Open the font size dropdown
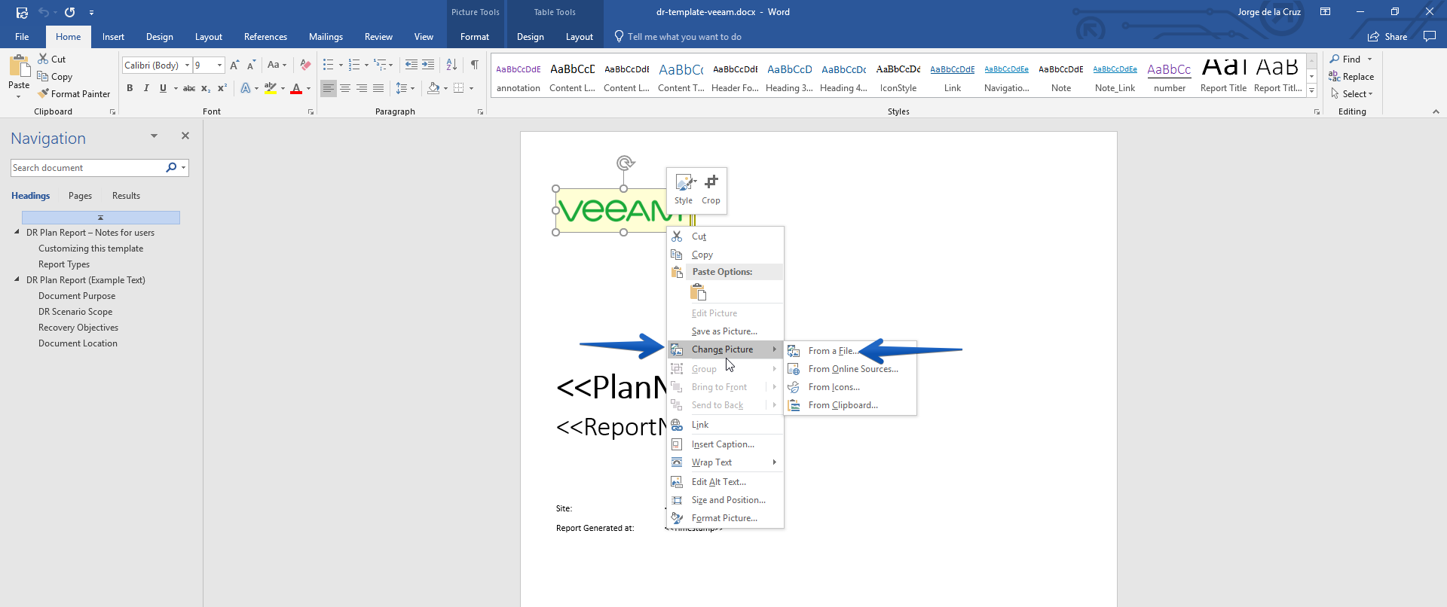The image size is (1447, 607). pos(220,66)
